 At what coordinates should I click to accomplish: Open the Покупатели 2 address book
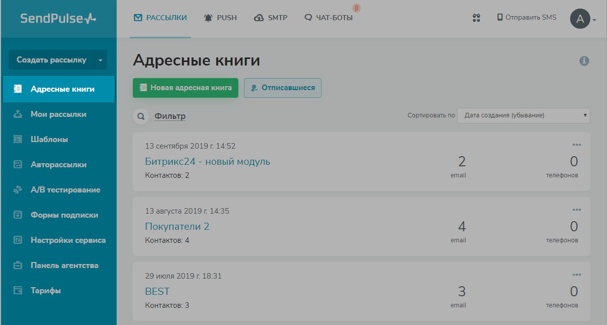177,227
